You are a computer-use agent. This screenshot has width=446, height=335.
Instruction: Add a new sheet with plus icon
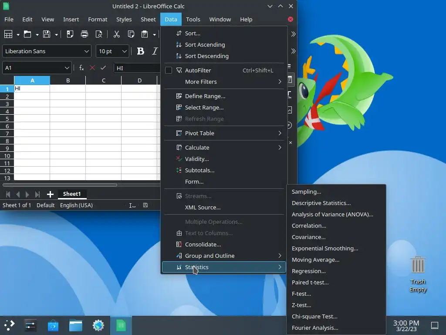tap(51, 194)
